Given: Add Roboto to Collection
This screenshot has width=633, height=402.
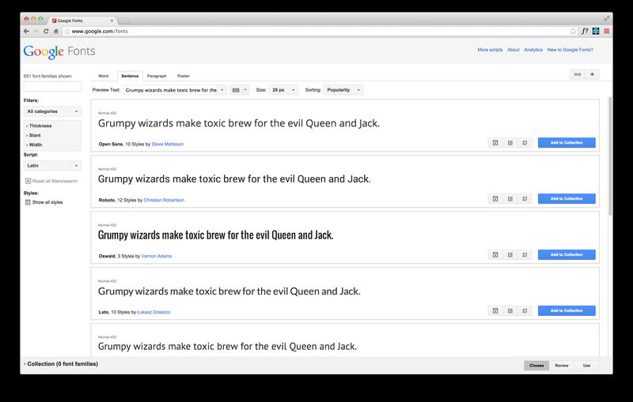Looking at the screenshot, I should 567,198.
